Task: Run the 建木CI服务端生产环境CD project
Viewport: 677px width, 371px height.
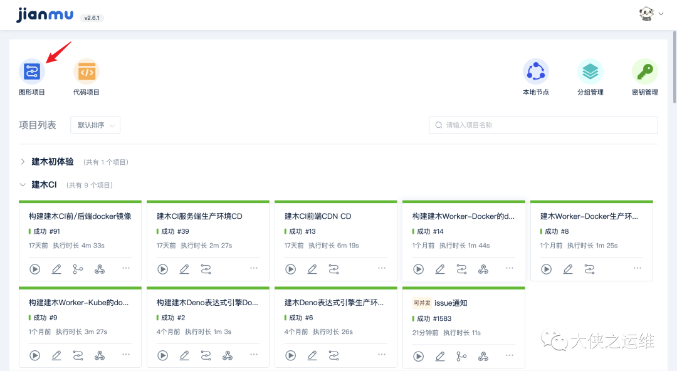Action: [x=163, y=269]
